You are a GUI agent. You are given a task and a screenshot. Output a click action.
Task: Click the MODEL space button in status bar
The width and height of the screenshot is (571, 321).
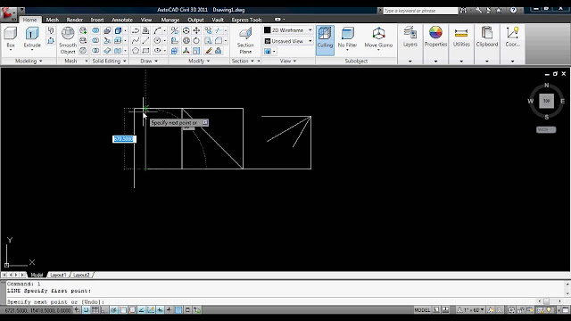pos(422,310)
